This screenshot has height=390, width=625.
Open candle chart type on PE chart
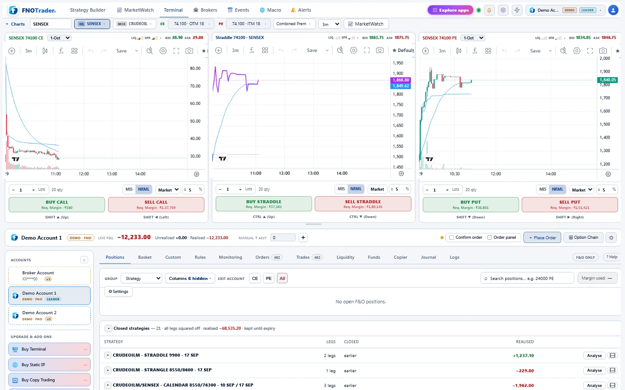(x=459, y=51)
